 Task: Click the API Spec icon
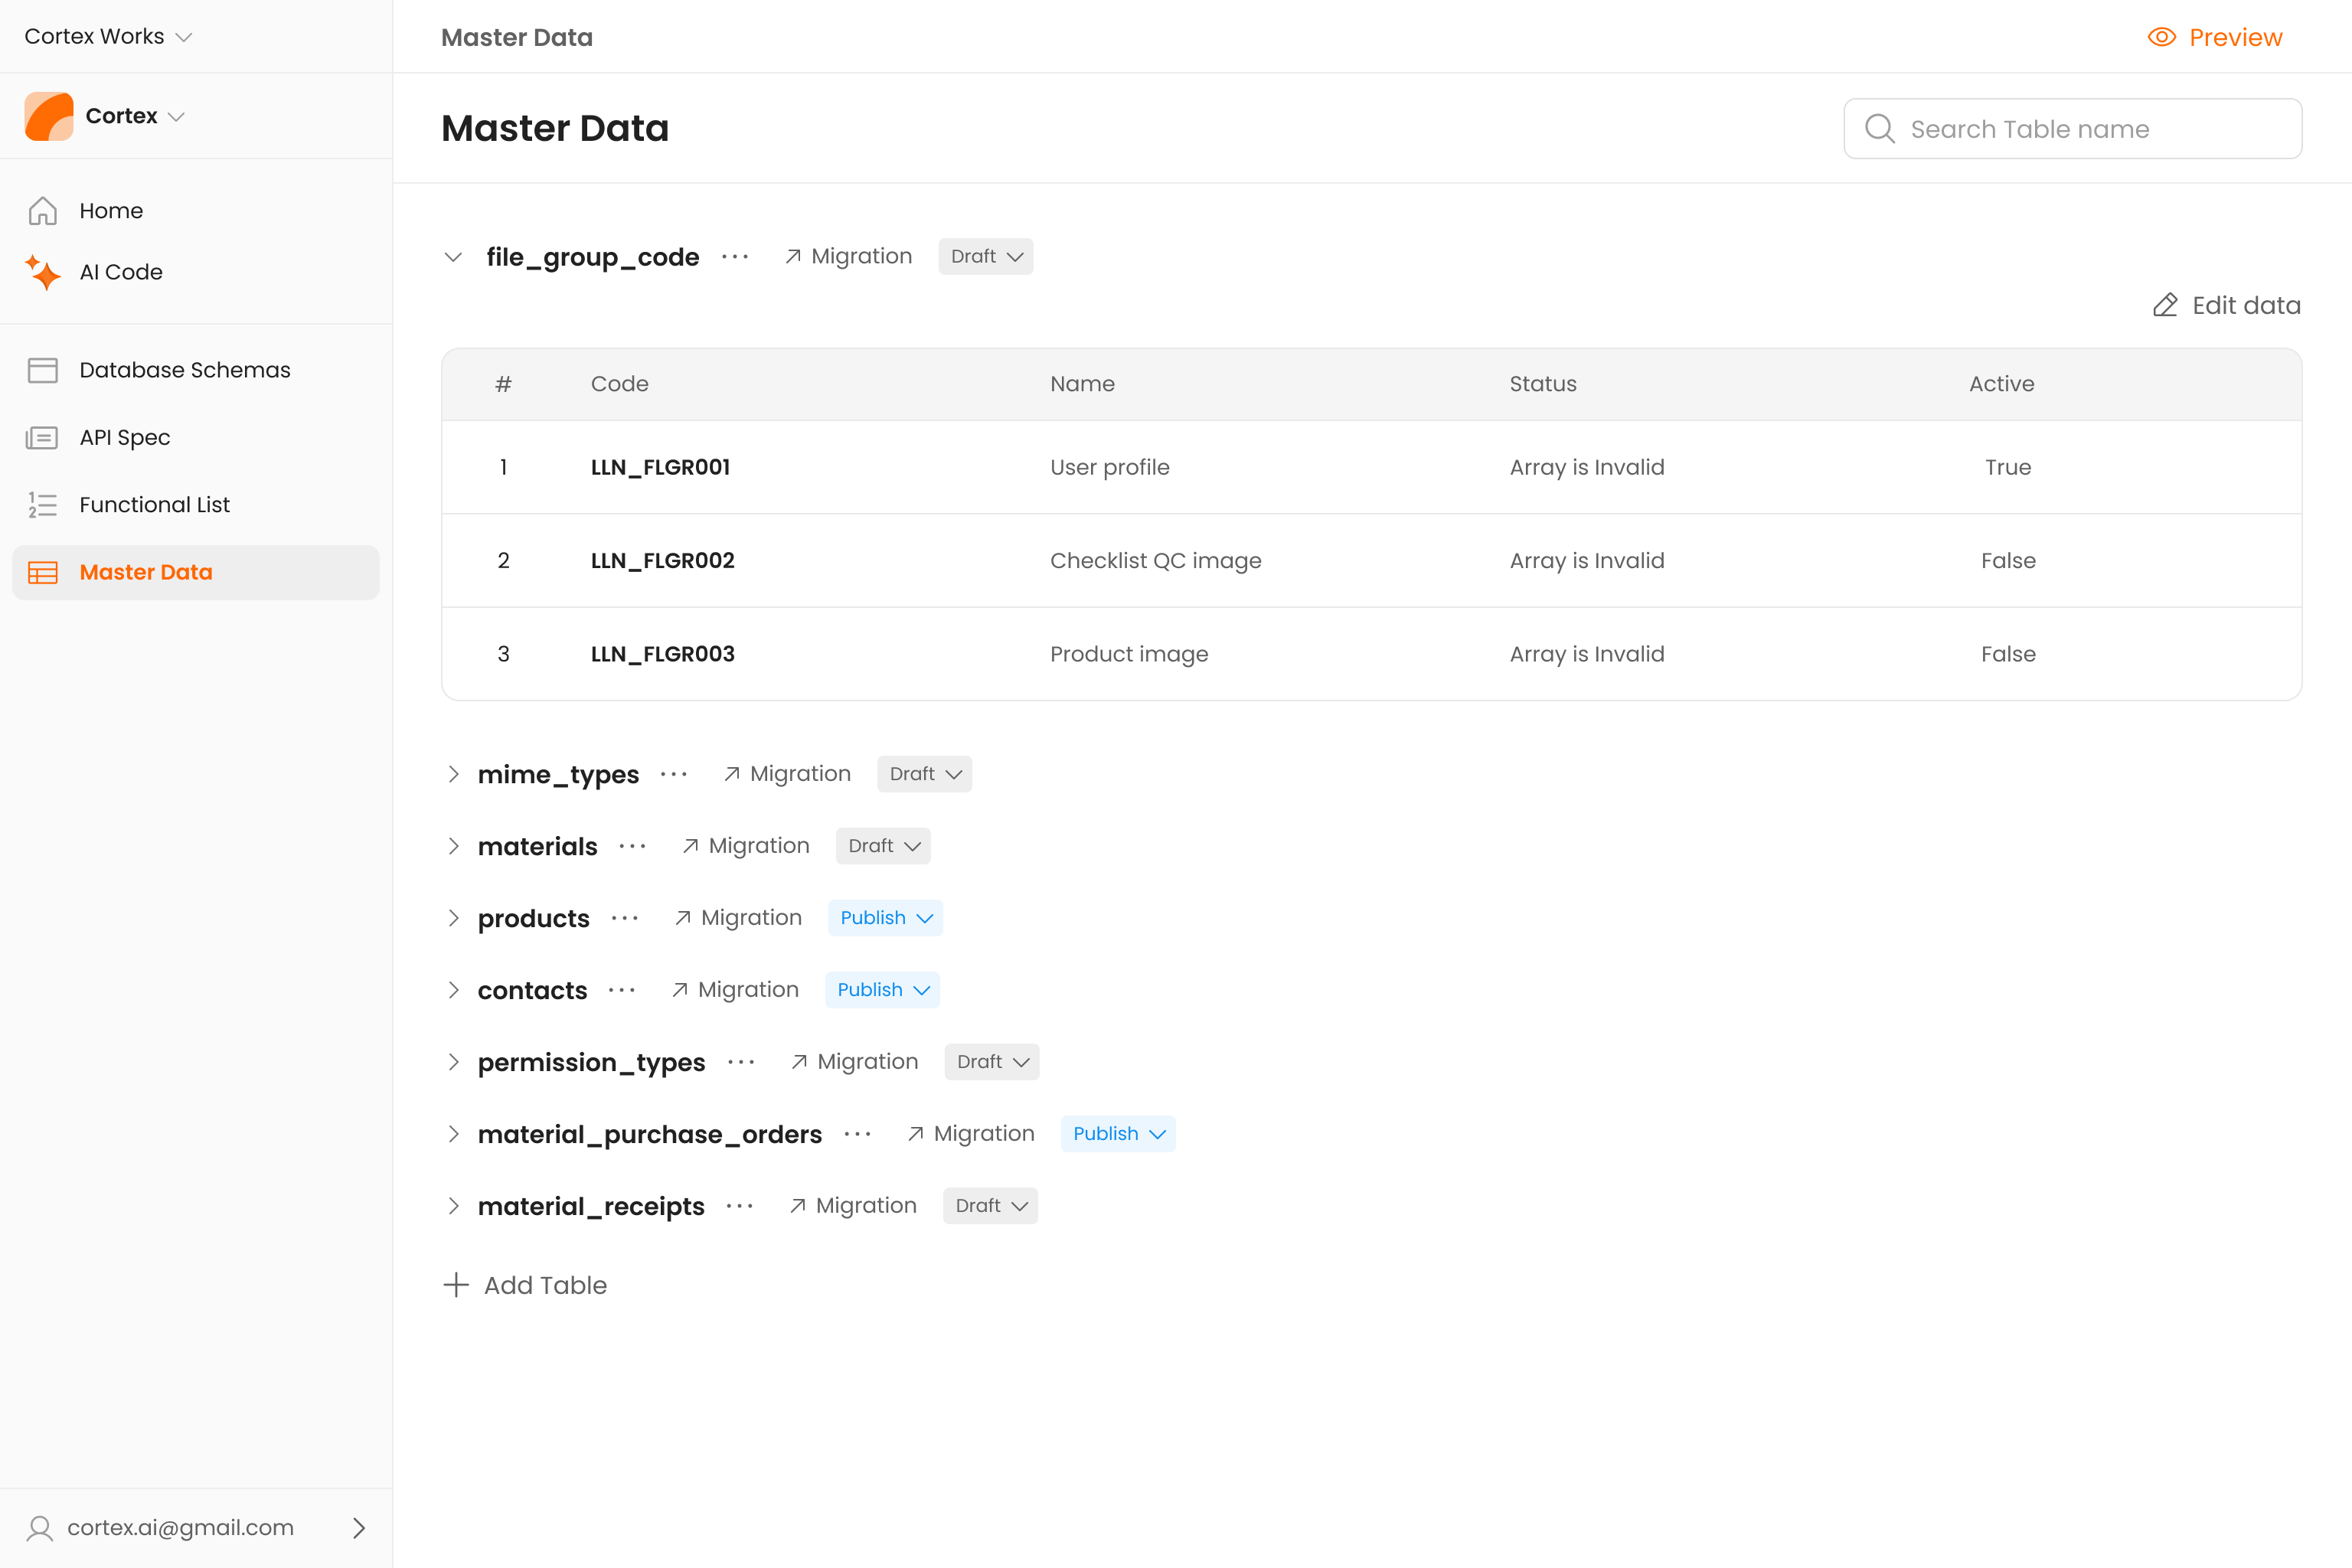pyautogui.click(x=42, y=437)
